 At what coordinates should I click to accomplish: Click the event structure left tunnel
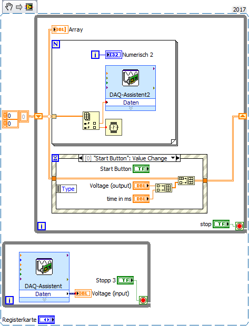tap(54, 179)
